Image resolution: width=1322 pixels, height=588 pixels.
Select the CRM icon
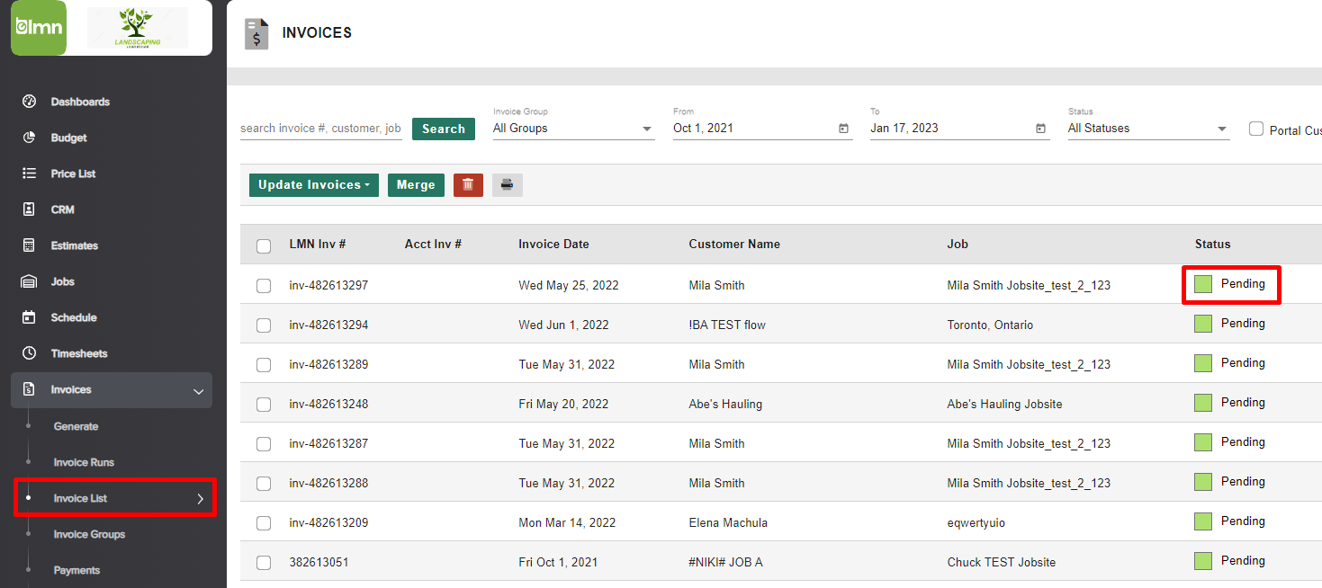pyautogui.click(x=26, y=209)
